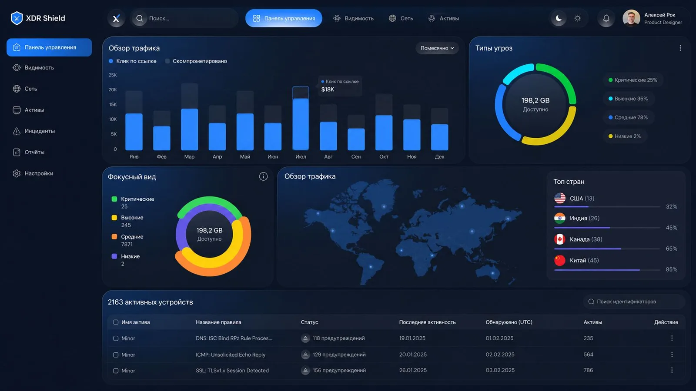Click the Инциденты warning triangle icon
The width and height of the screenshot is (696, 391).
pos(17,131)
